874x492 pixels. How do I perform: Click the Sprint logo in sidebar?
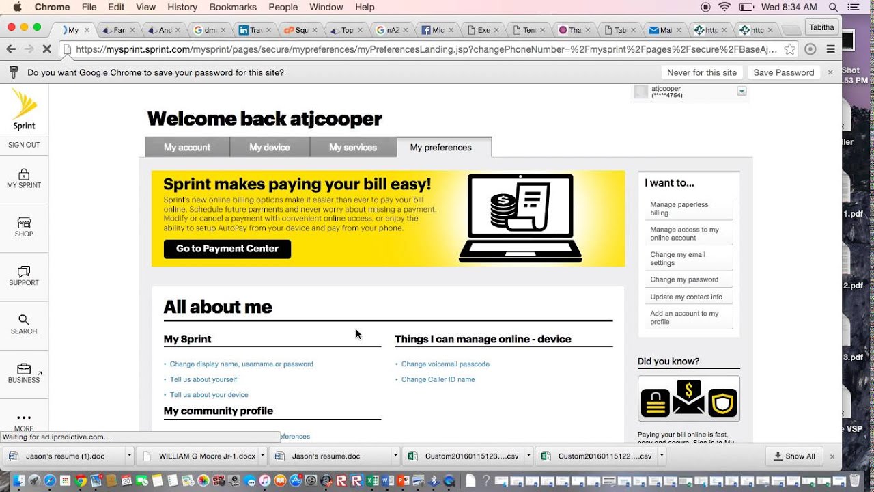pyautogui.click(x=24, y=109)
